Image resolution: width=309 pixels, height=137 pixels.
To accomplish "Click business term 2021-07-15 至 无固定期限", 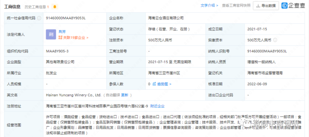I will 169,62.
